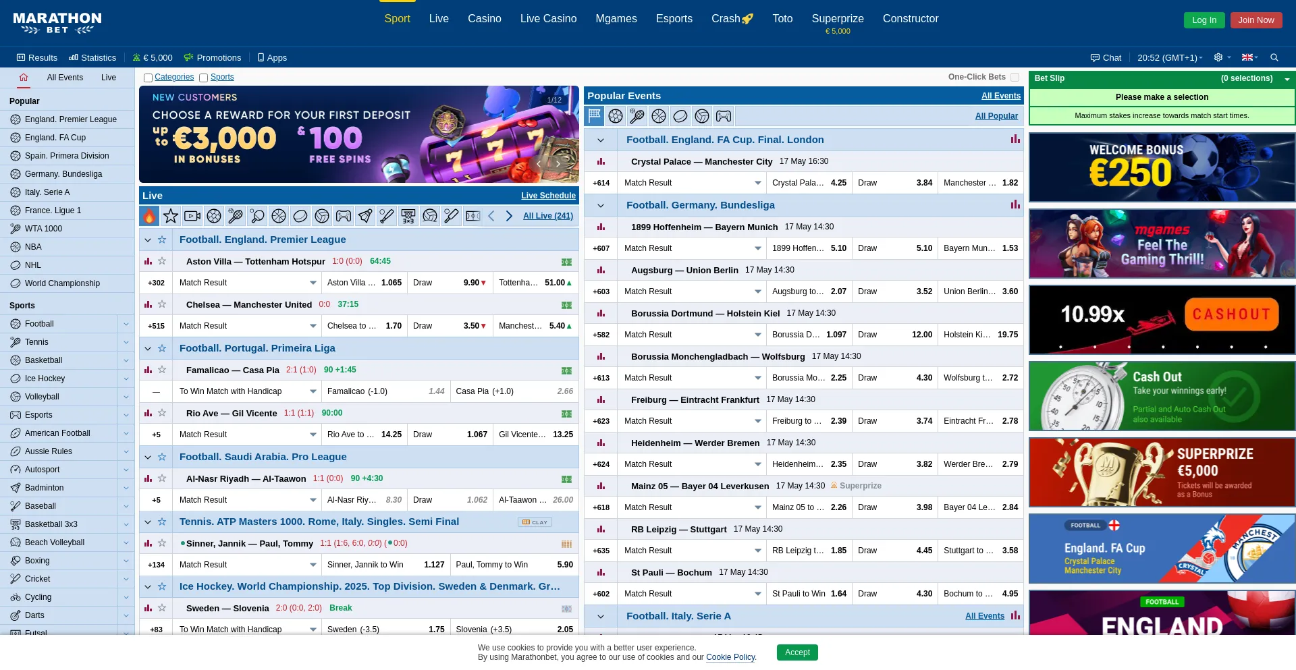This screenshot has width=1296, height=670.
Task: Switch to the Esports top menu item
Action: [x=674, y=19]
